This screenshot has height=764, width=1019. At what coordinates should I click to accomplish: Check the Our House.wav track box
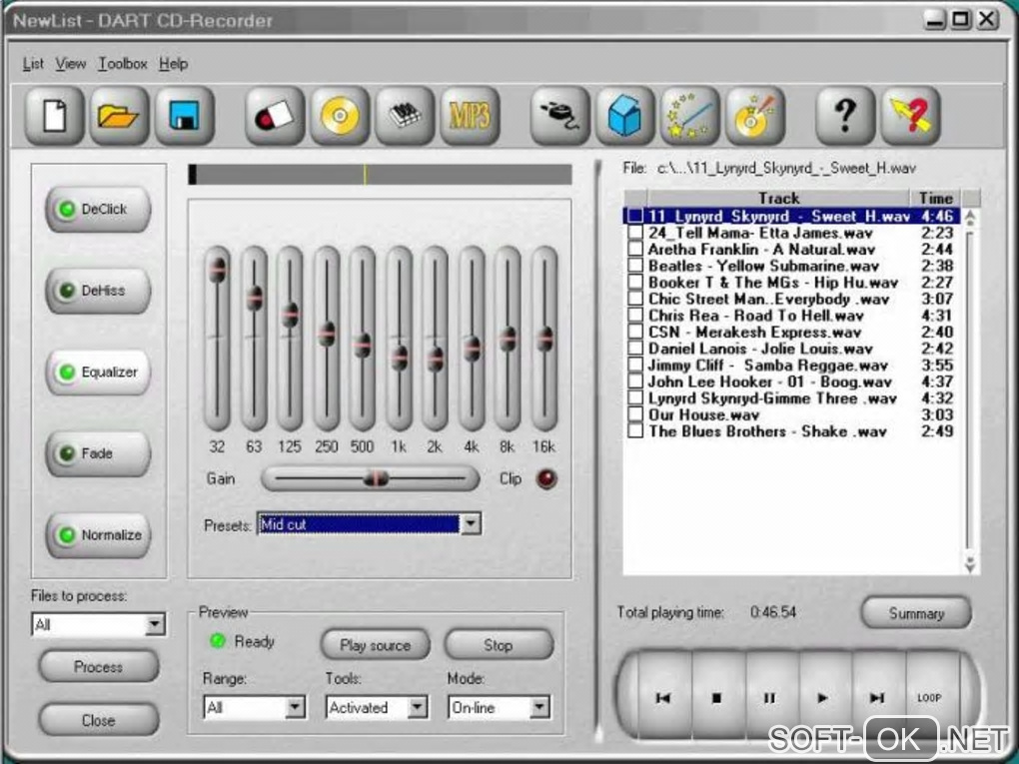point(634,415)
